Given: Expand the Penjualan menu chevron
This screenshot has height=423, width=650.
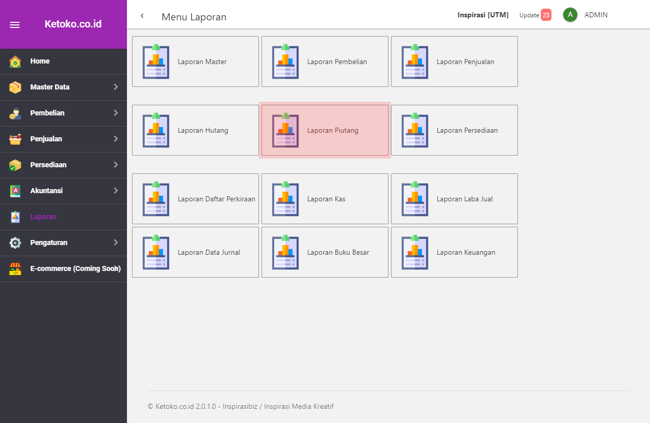Looking at the screenshot, I should [116, 139].
